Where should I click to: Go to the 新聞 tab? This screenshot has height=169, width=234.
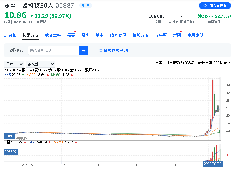coord(177,35)
